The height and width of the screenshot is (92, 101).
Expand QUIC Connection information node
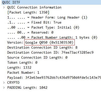click(x=4, y=8)
